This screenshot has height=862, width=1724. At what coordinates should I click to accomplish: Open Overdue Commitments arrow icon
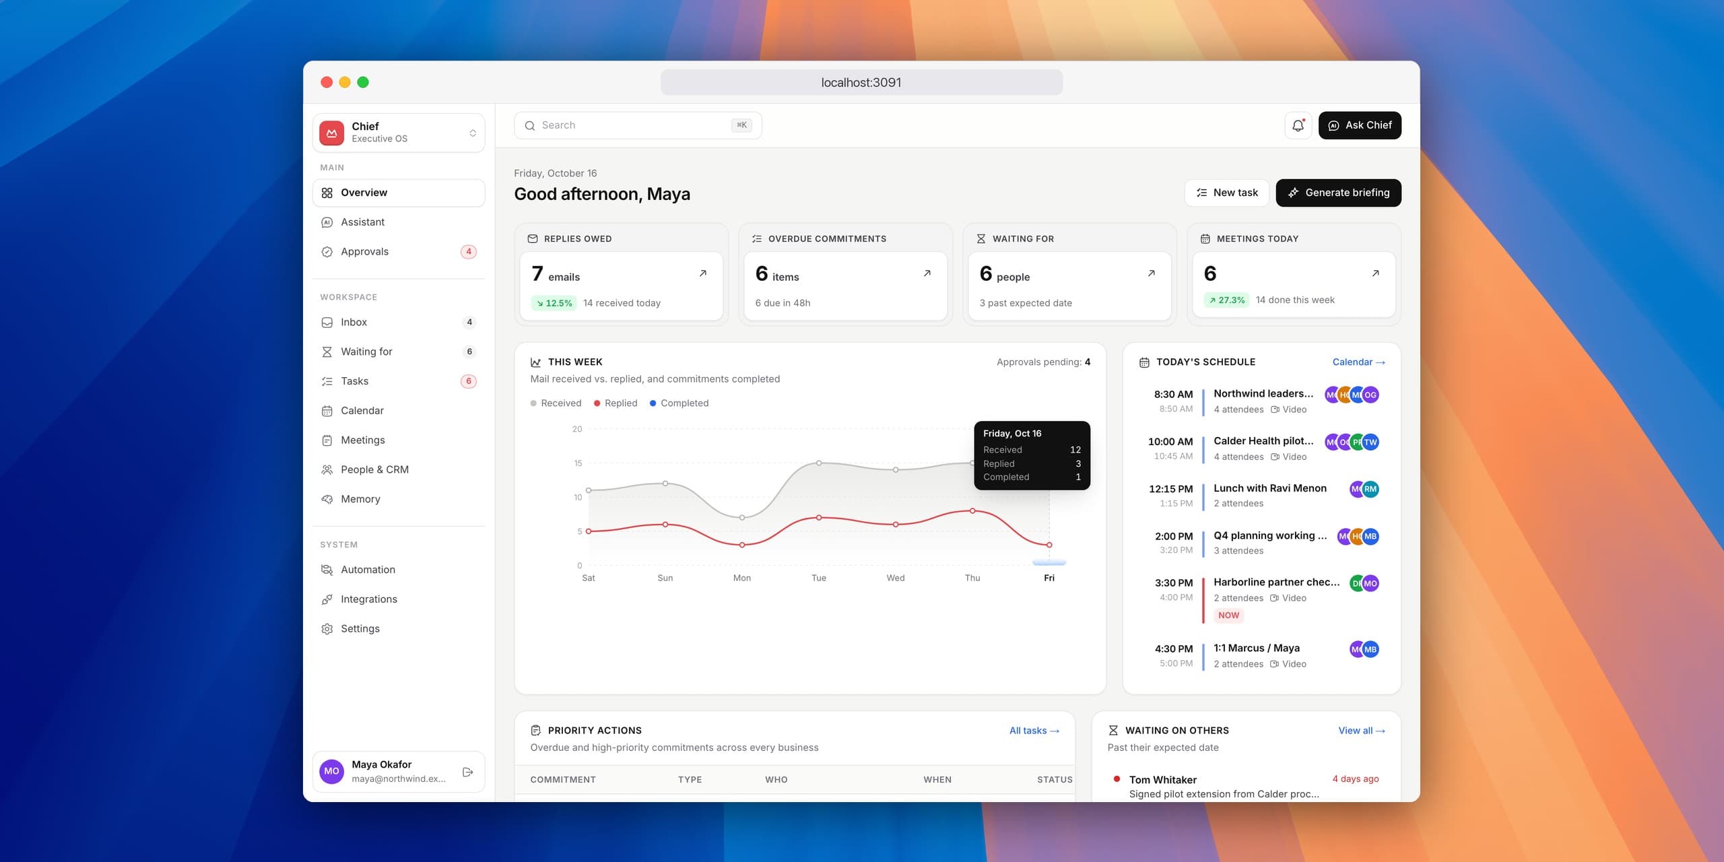coord(927,273)
